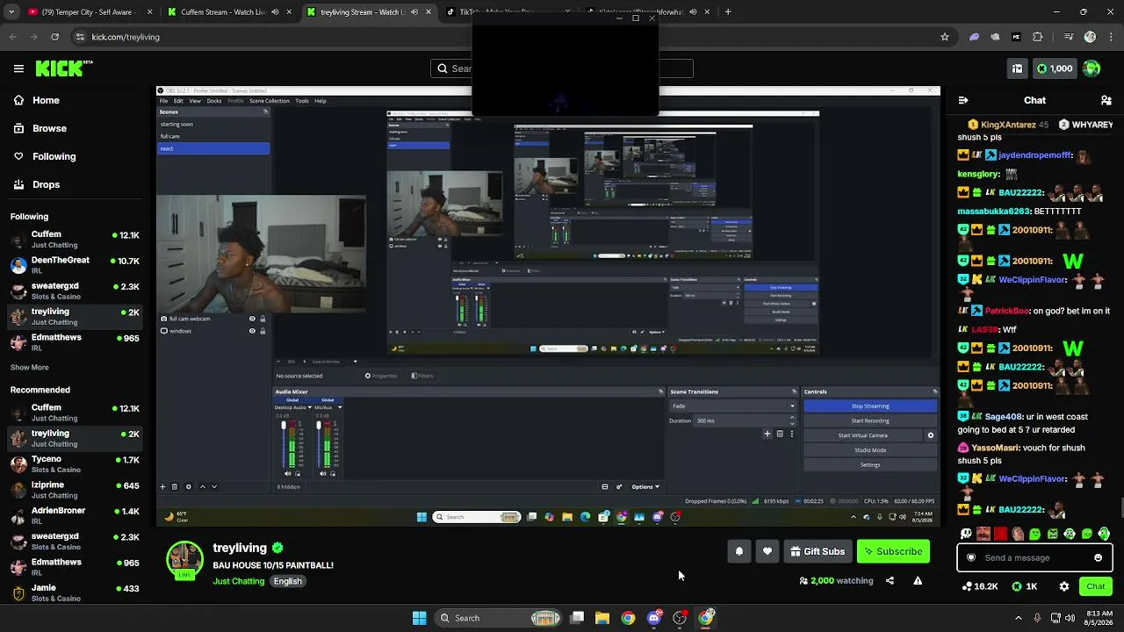Open Chrome from the Windows taskbar
The width and height of the screenshot is (1124, 632).
628,618
